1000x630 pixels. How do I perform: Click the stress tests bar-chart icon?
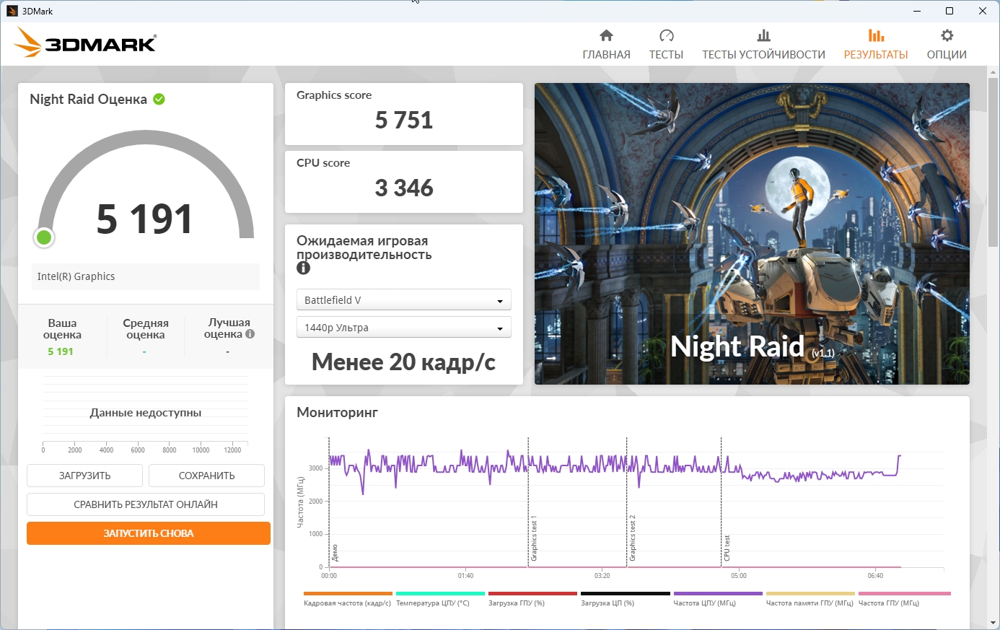[763, 36]
